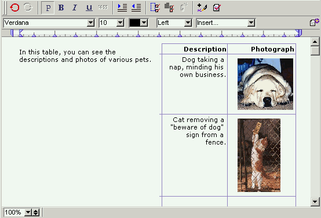
Task: Click the plus-and-pen insert icon
Action: [x=202, y=8]
